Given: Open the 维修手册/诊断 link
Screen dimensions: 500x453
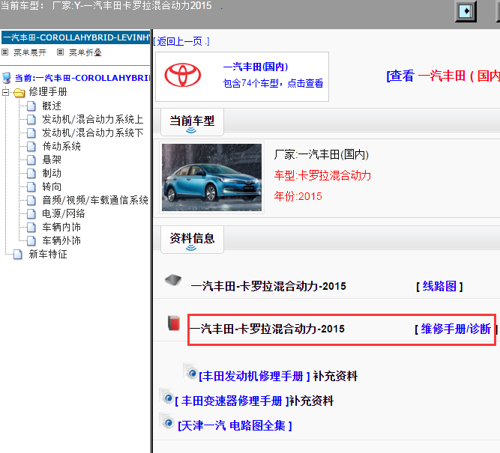Looking at the screenshot, I should click(456, 329).
